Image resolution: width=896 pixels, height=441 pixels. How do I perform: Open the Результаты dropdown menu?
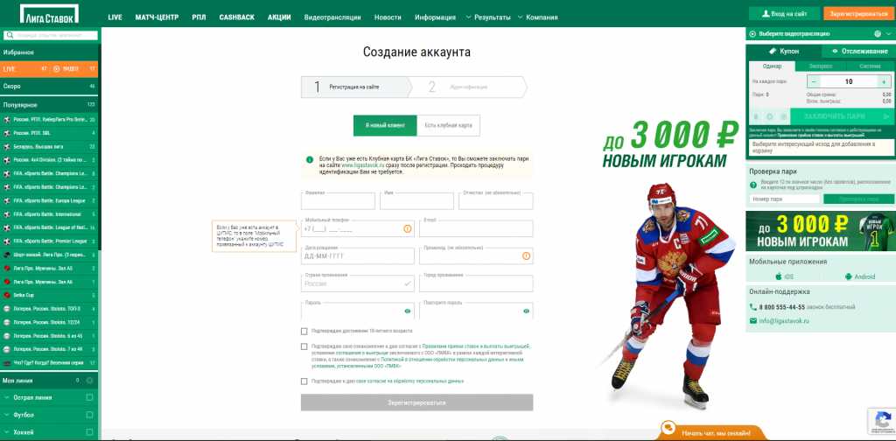coord(488,17)
